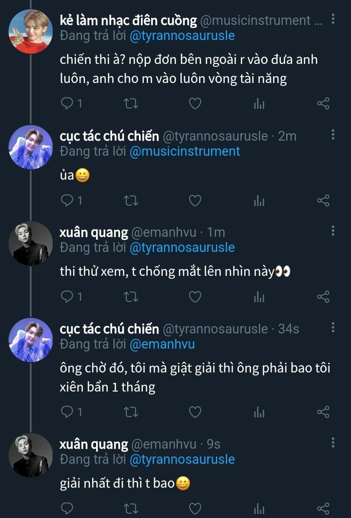The width and height of the screenshot is (351, 518).
Task: Open the cục tác chú chiến display name
Action: (109, 136)
